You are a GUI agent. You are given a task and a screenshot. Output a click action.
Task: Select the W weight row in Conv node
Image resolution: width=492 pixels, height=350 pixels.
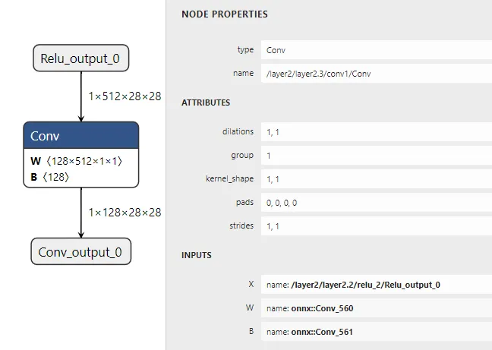coord(76,162)
